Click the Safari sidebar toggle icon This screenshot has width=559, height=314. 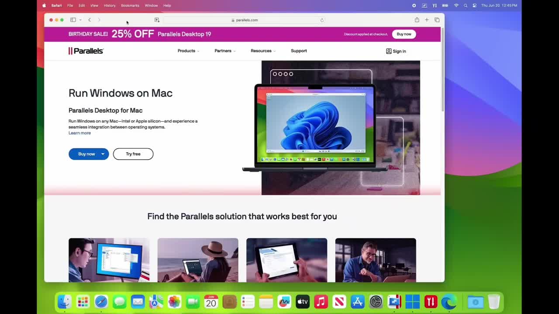point(73,20)
